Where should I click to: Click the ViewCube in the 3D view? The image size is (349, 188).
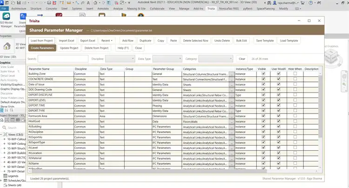click(x=331, y=56)
